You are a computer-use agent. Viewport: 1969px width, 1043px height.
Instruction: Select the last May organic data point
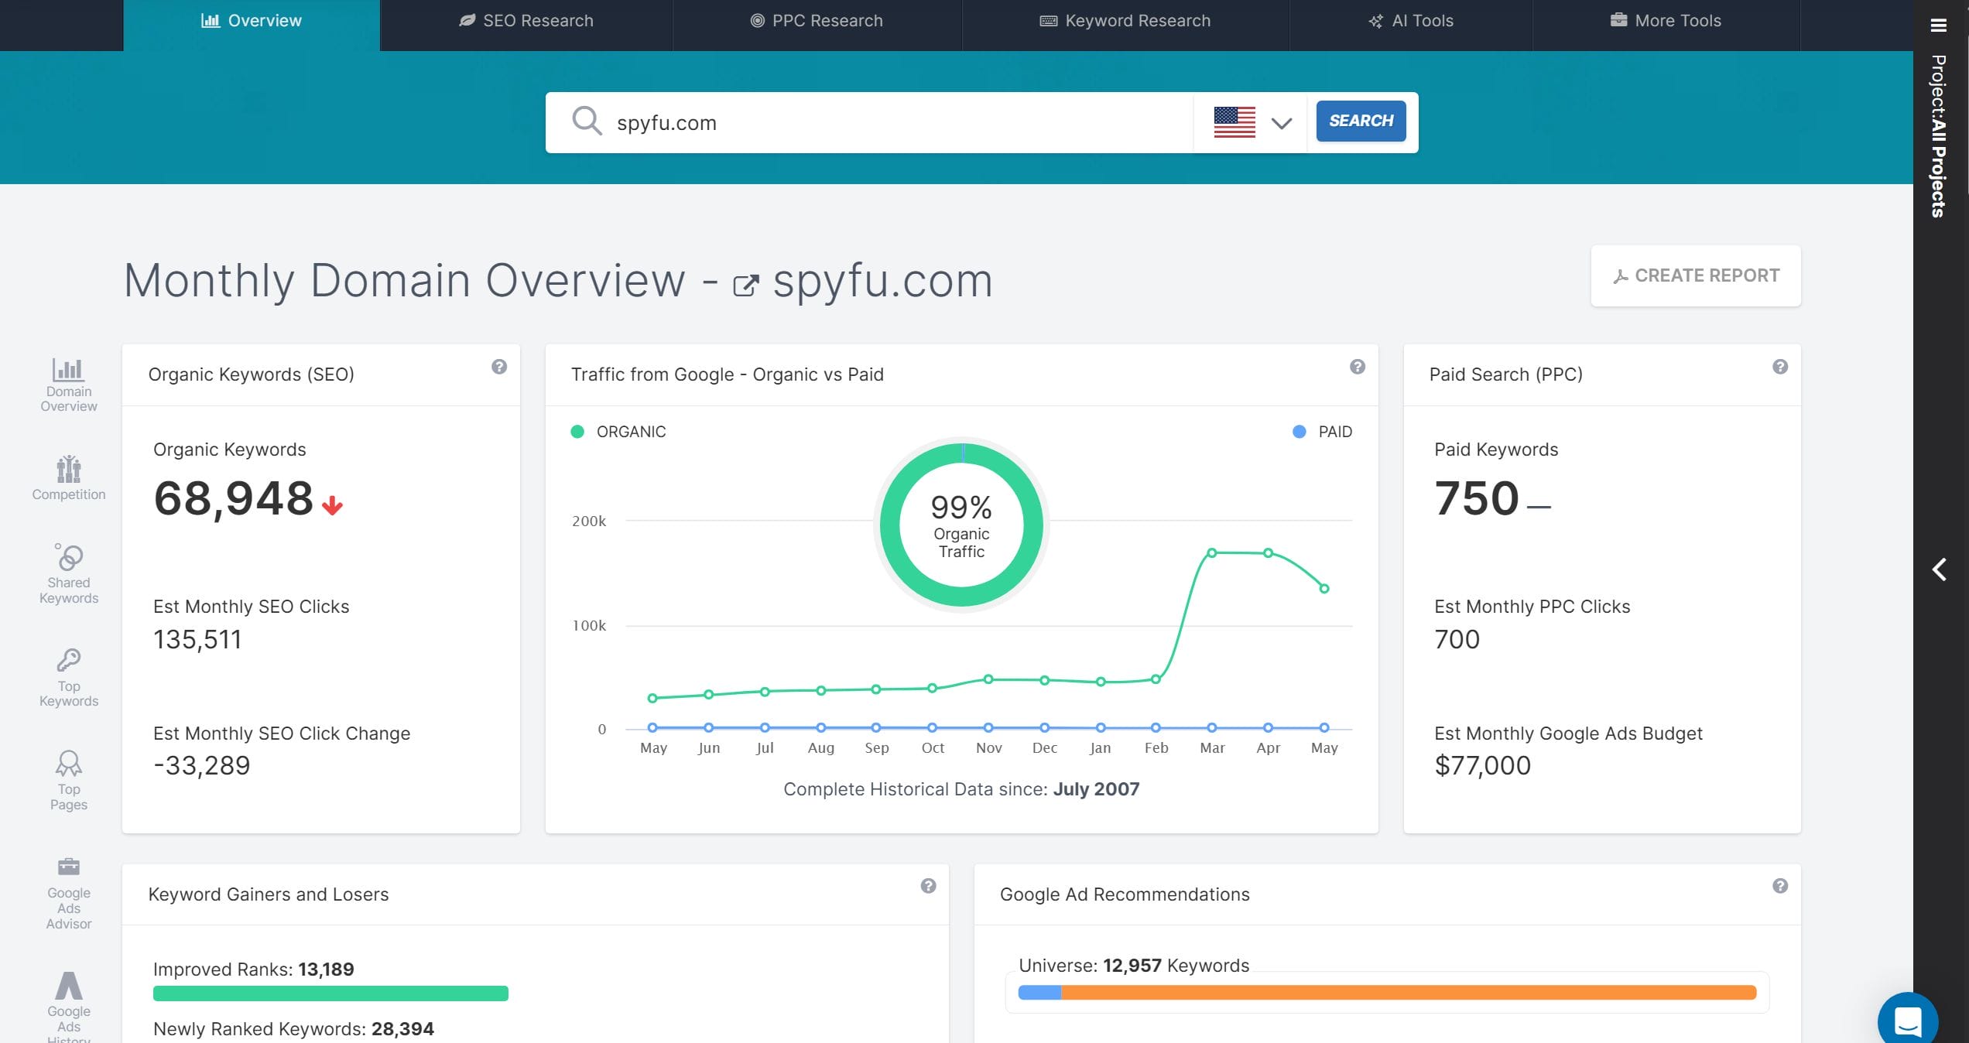(x=1324, y=589)
